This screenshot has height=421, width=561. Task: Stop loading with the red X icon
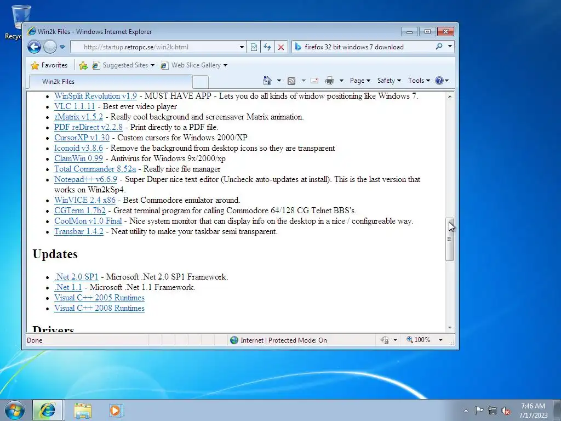click(281, 47)
